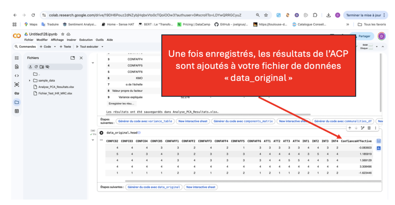Open the Insérer menu
The height and width of the screenshot is (205, 395).
(x=71, y=40)
